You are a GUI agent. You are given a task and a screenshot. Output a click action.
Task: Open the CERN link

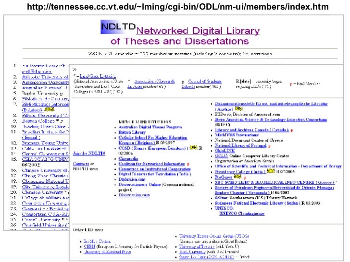[89, 247]
